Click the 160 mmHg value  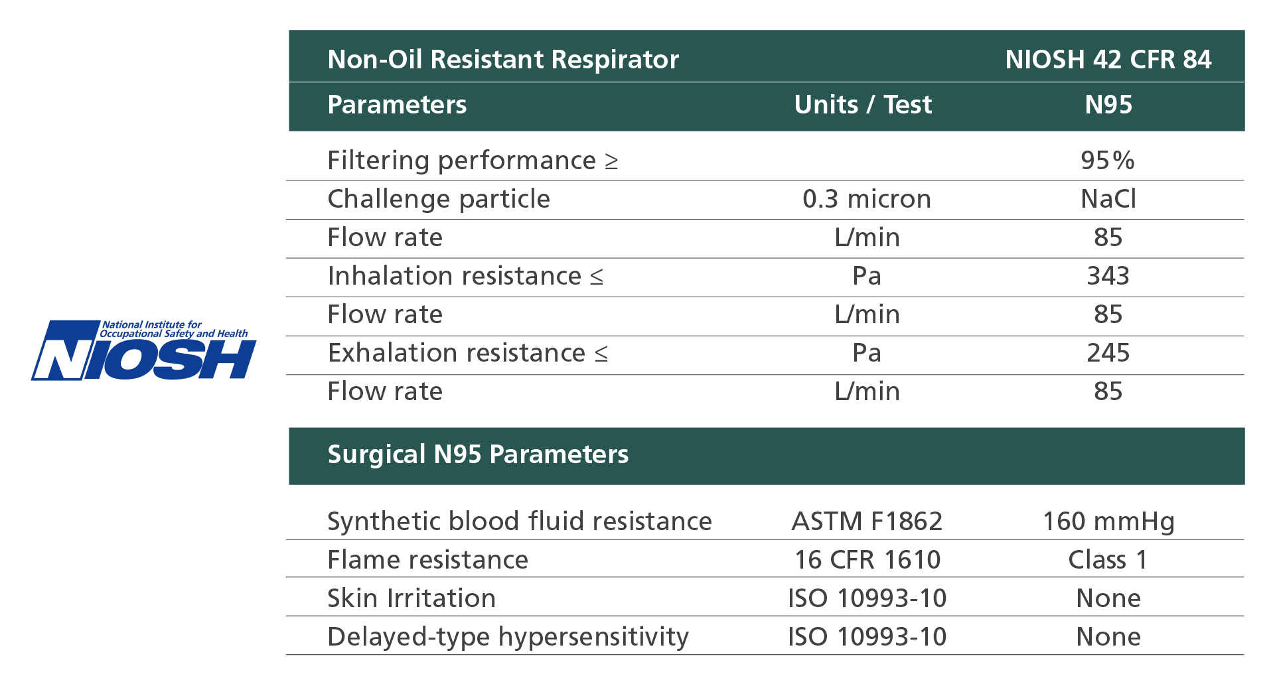click(x=1108, y=522)
